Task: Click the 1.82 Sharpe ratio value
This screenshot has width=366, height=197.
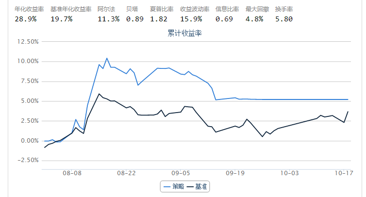Action: (158, 19)
